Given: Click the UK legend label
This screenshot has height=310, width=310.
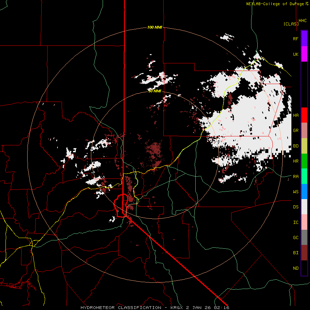Looking at the screenshot, I should tap(296, 54).
